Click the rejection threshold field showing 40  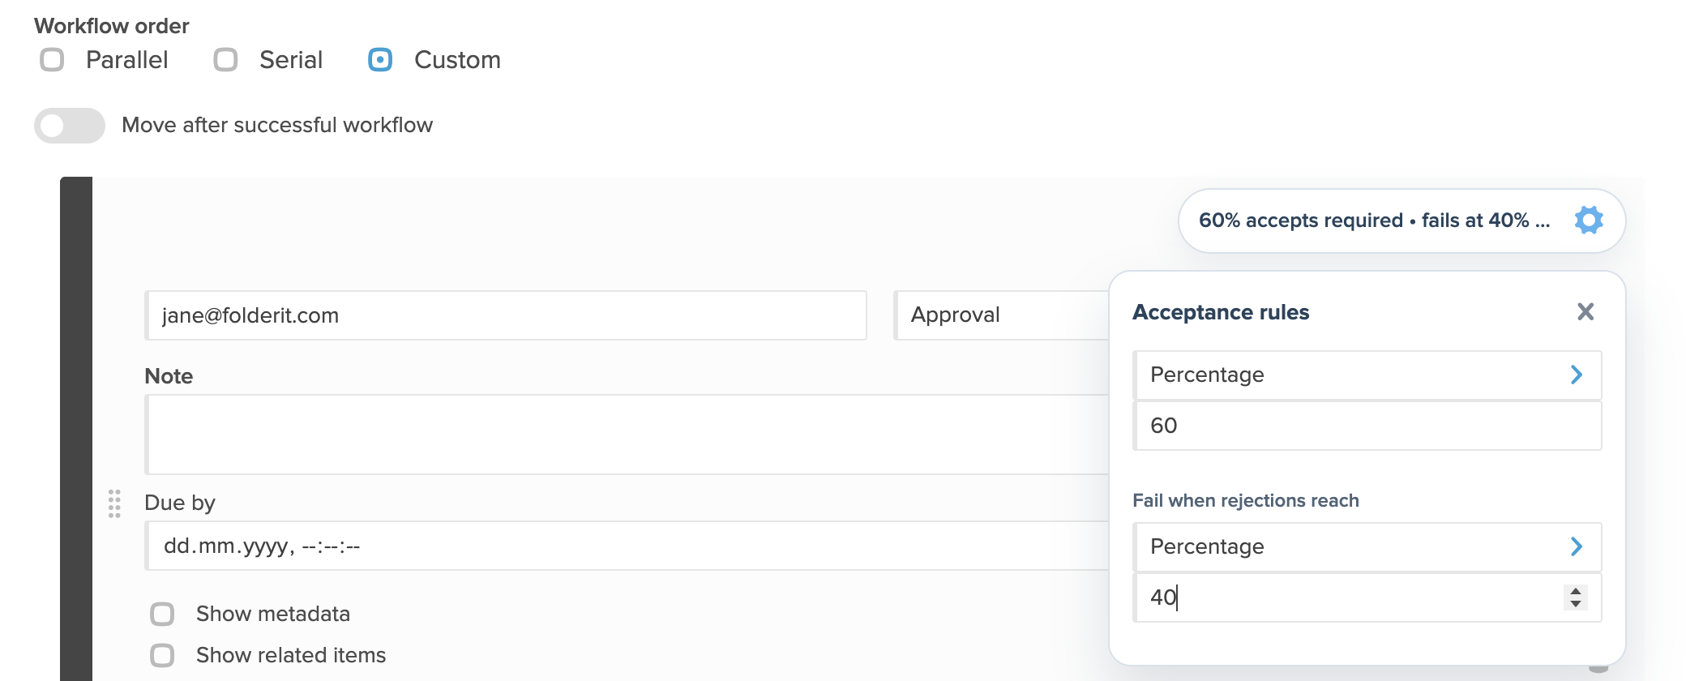click(1346, 597)
